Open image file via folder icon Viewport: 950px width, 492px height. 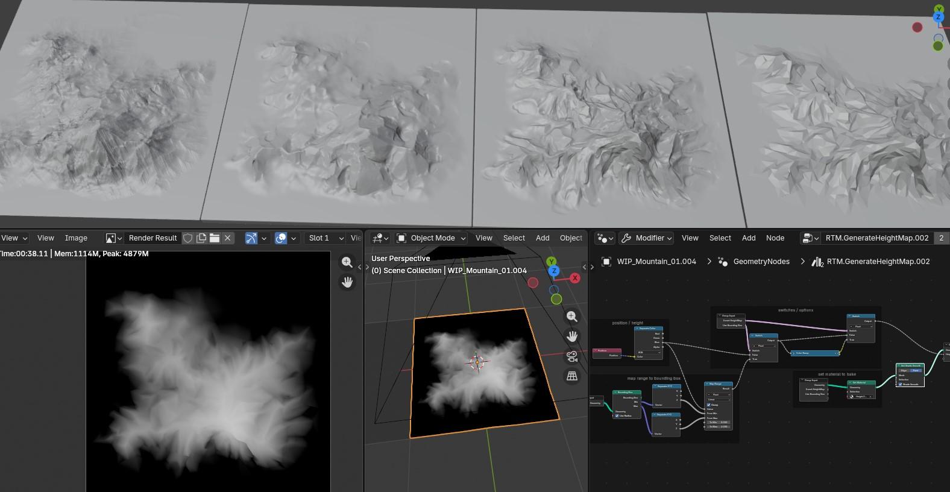(215, 238)
